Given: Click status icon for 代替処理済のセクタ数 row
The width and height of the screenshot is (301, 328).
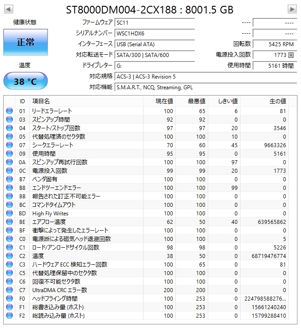Looking at the screenshot, I should [9, 136].
